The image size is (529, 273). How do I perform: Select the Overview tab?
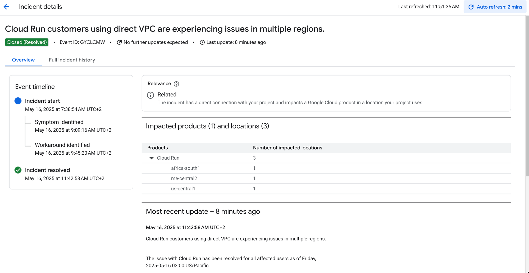[23, 60]
